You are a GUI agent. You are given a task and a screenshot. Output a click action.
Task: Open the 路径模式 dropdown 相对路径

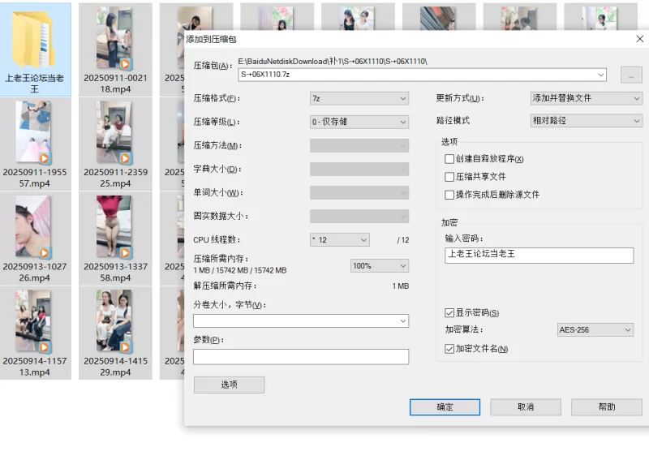(x=586, y=121)
